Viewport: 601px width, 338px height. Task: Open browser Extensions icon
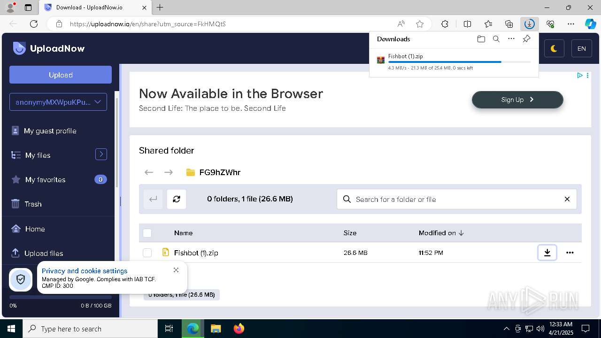pyautogui.click(x=445, y=24)
